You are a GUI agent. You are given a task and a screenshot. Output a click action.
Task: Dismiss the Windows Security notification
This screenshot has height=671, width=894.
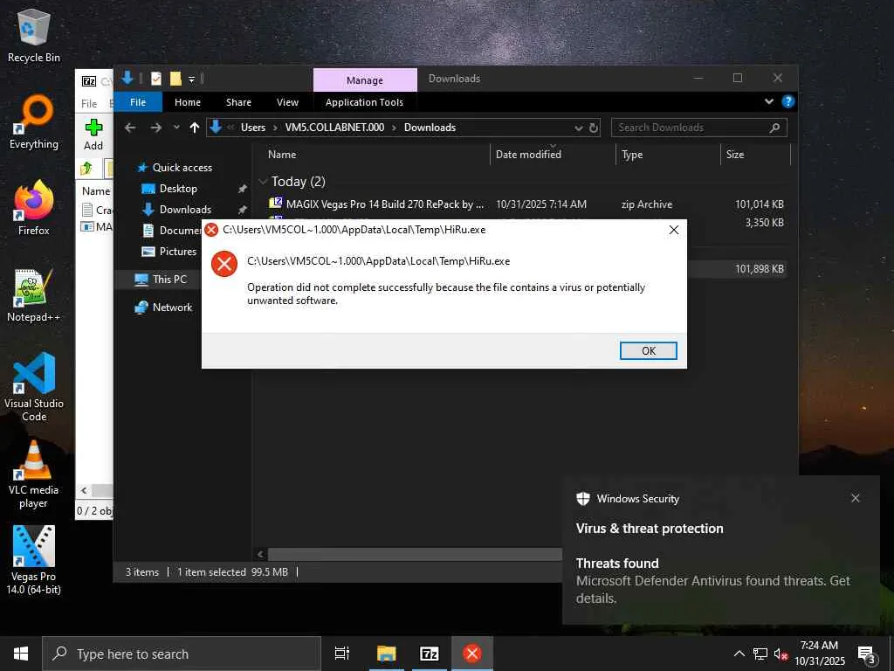[856, 498]
